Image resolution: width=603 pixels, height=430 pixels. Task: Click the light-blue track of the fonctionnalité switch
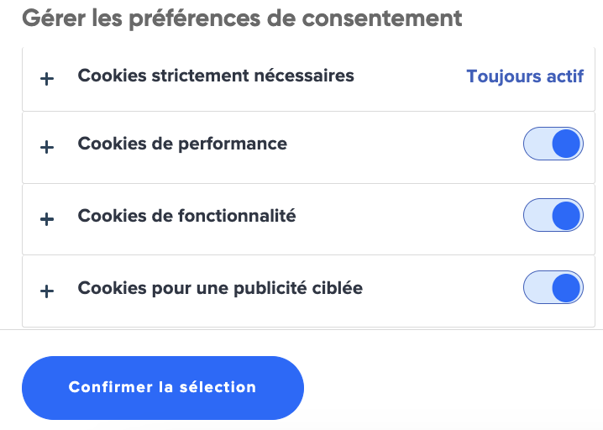click(537, 215)
